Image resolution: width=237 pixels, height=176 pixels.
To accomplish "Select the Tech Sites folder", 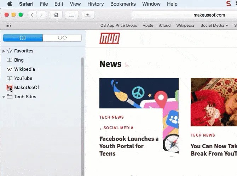I will (x=25, y=96).
